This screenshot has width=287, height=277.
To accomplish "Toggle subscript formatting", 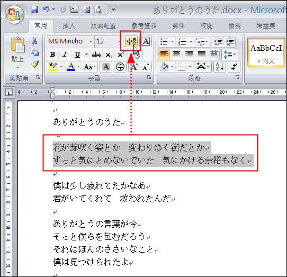I will 109,55.
